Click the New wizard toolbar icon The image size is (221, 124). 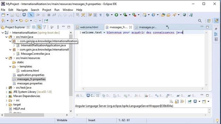tap(3, 15)
